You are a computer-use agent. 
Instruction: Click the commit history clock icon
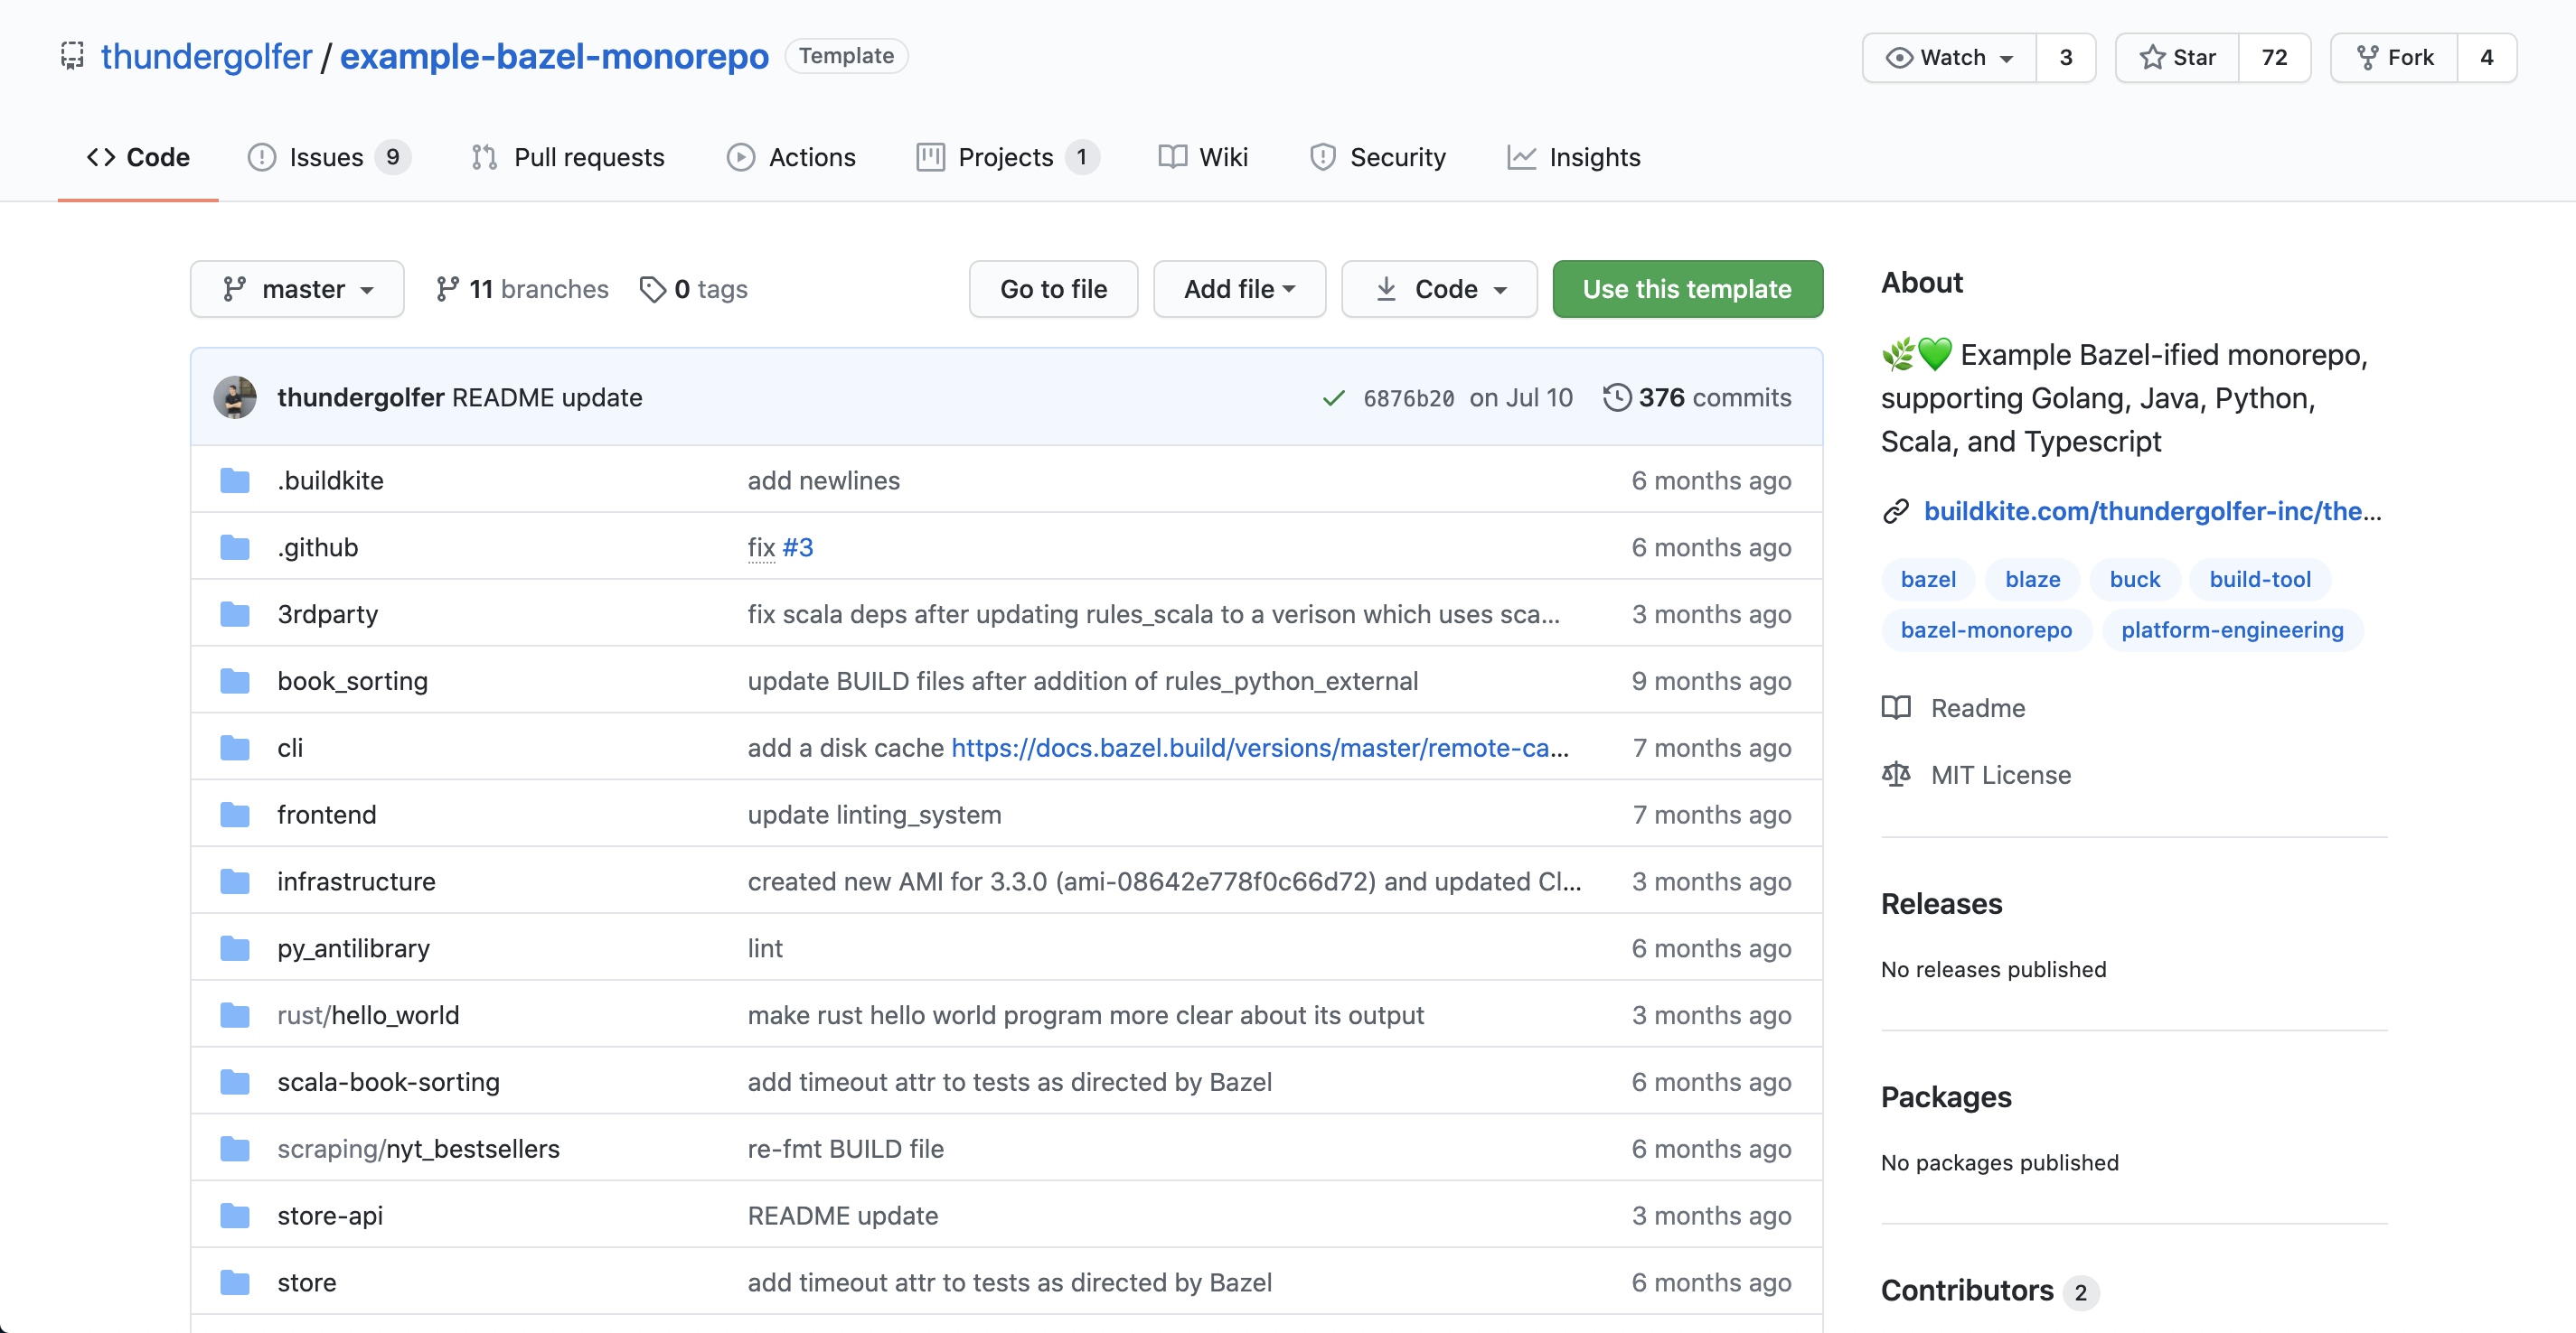pyautogui.click(x=1616, y=397)
